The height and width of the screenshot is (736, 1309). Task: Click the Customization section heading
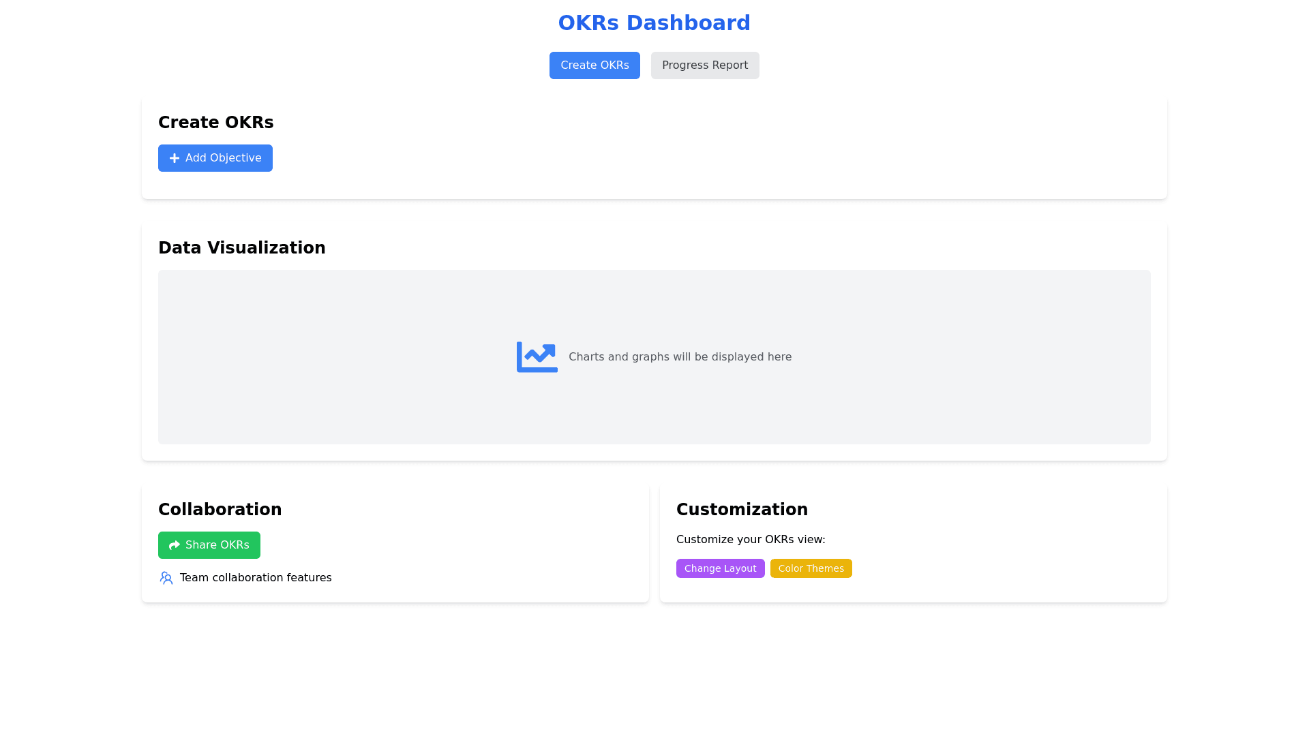coord(742,510)
